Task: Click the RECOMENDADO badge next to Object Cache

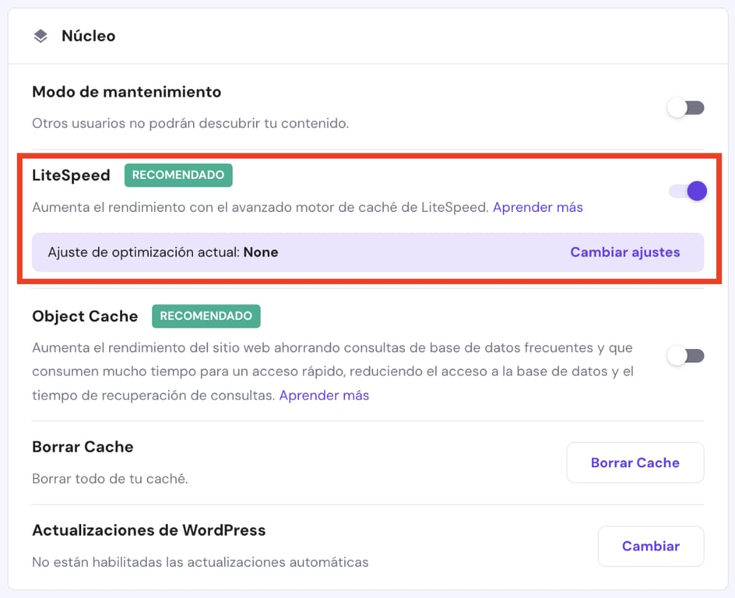Action: (x=206, y=316)
